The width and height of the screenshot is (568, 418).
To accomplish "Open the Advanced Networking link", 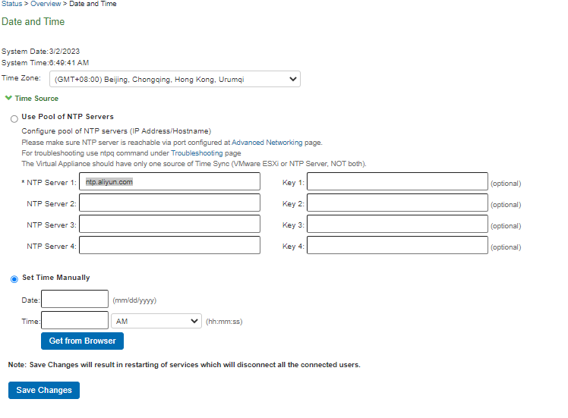I will [x=267, y=142].
